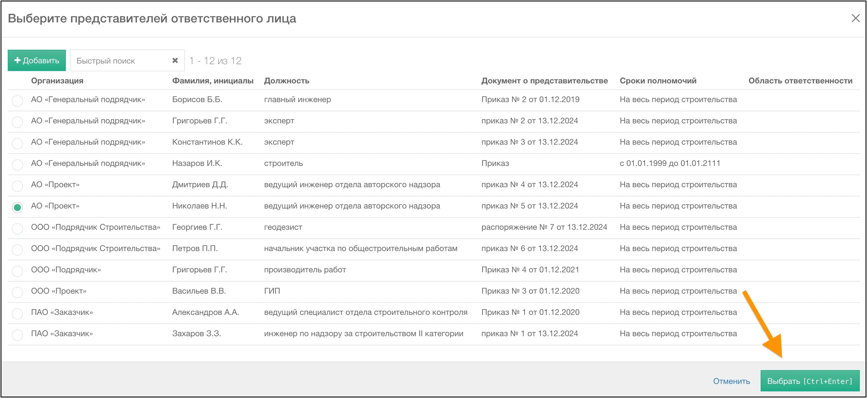Select radio button for Петров П.П.
This screenshot has width=867, height=398.
pyautogui.click(x=17, y=250)
